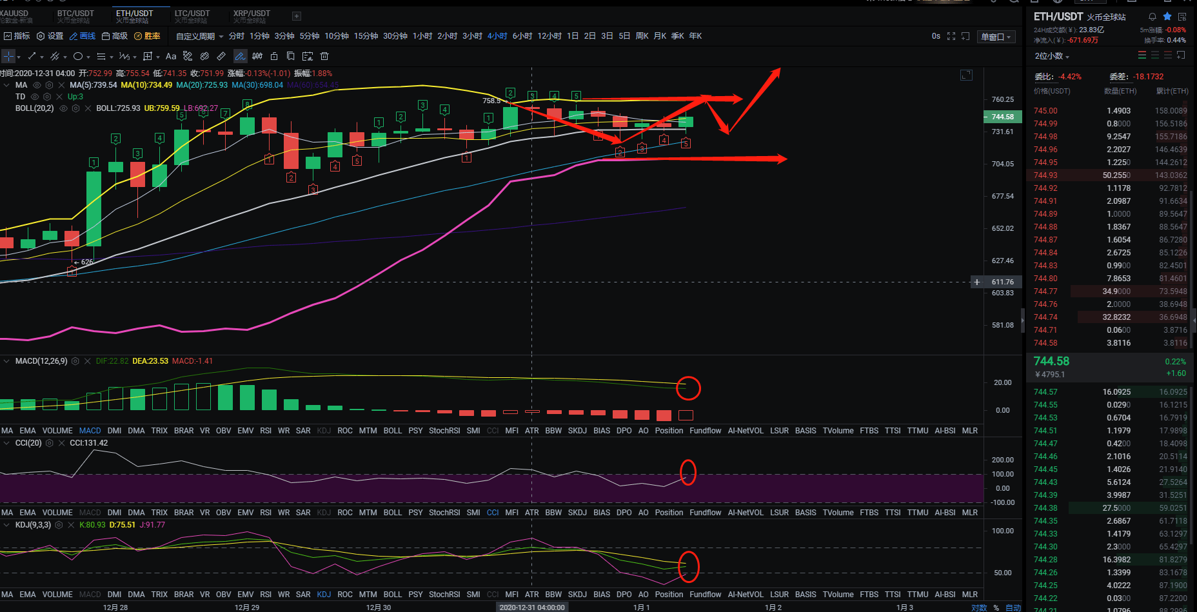
Task: Click the 胜率 win rate button
Action: (x=147, y=36)
